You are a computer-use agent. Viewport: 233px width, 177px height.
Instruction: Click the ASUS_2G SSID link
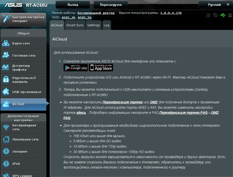(x=68, y=18)
